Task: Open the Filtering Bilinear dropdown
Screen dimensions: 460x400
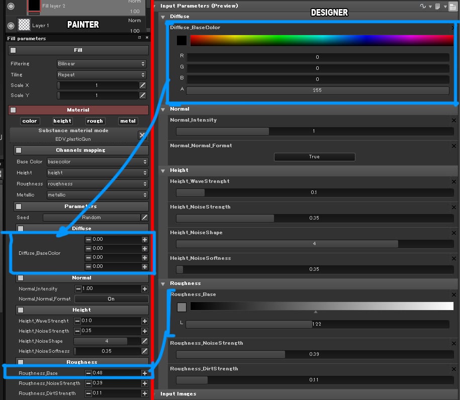Action: (x=101, y=64)
